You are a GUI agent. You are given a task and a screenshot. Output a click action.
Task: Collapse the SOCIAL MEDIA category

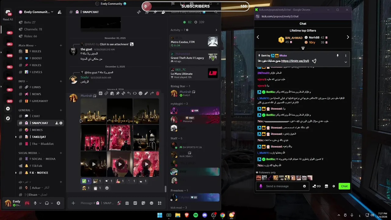tap(29, 153)
